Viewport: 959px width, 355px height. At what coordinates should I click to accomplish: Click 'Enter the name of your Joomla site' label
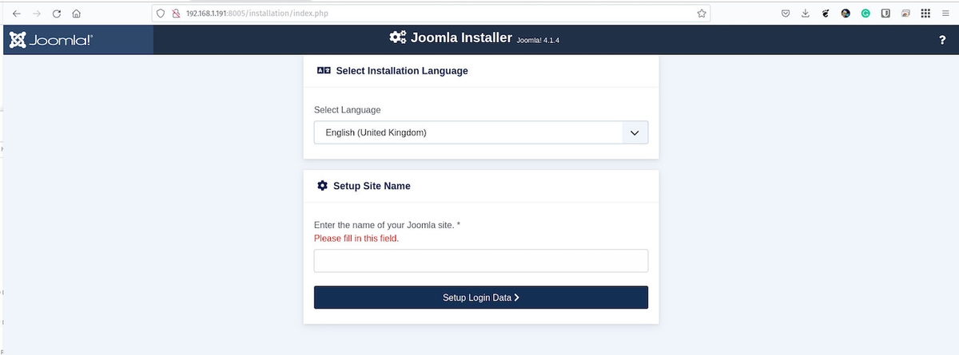pos(387,225)
